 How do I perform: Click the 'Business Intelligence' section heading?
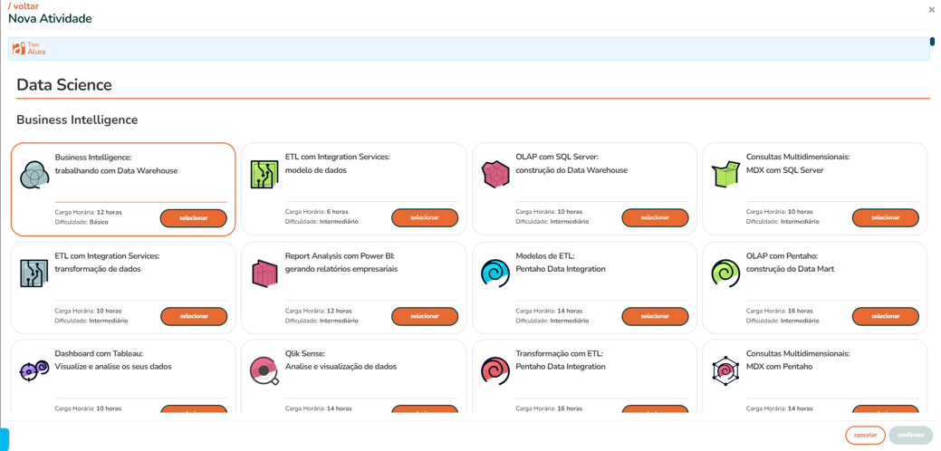(x=77, y=120)
